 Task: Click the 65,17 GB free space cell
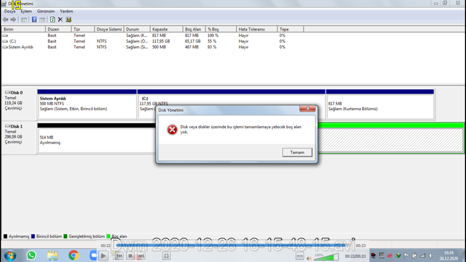(x=193, y=41)
